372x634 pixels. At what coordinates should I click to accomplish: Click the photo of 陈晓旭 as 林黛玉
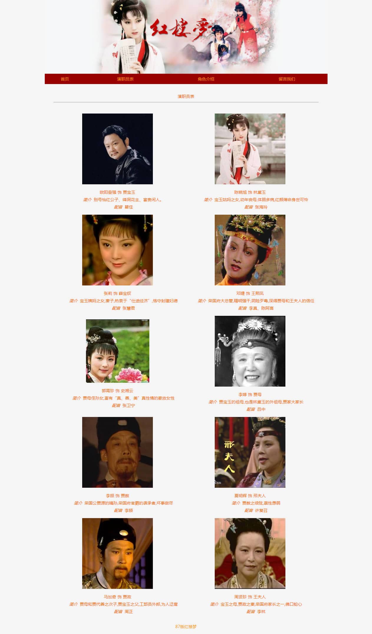tap(250, 149)
